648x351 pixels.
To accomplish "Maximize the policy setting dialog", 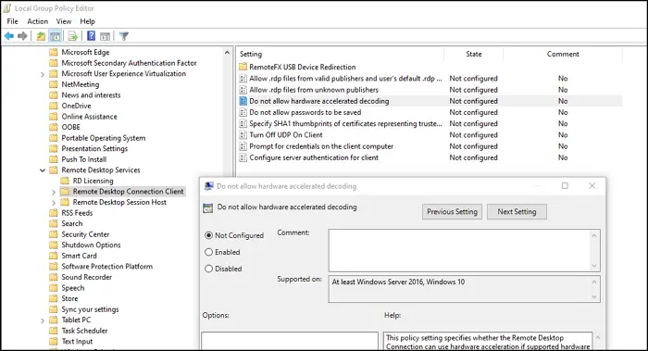I will click(x=565, y=186).
